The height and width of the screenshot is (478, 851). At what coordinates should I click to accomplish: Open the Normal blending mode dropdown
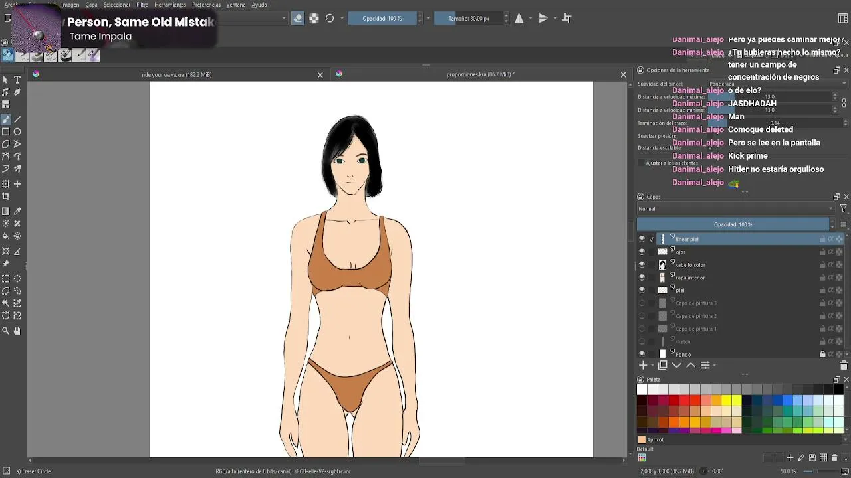736,209
